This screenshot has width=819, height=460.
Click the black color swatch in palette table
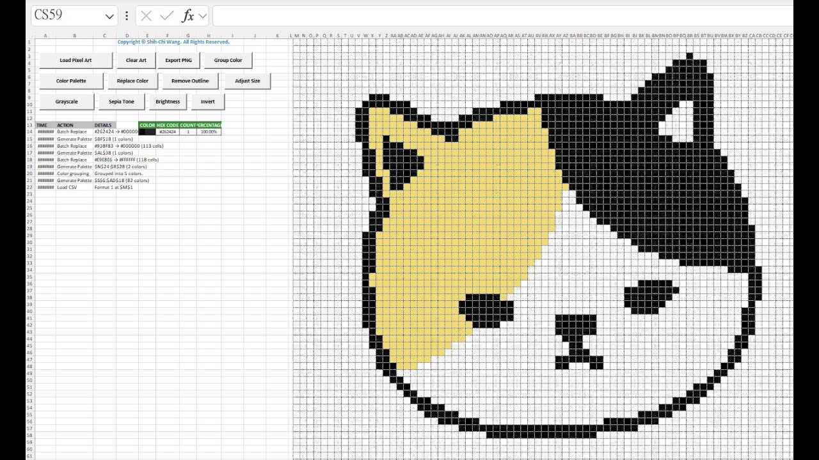[x=147, y=132]
